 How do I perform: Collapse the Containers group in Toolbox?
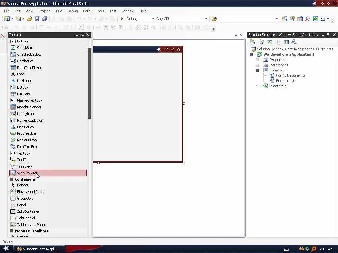pos(12,179)
